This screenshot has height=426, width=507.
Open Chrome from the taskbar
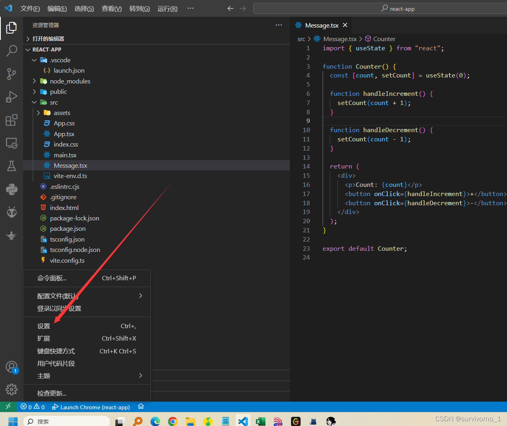pos(173,421)
